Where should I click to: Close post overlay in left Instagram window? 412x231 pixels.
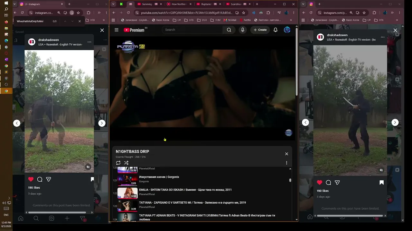(x=102, y=30)
